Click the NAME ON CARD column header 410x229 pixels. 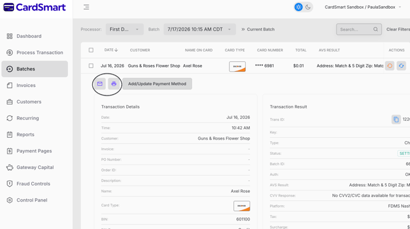[199, 50]
